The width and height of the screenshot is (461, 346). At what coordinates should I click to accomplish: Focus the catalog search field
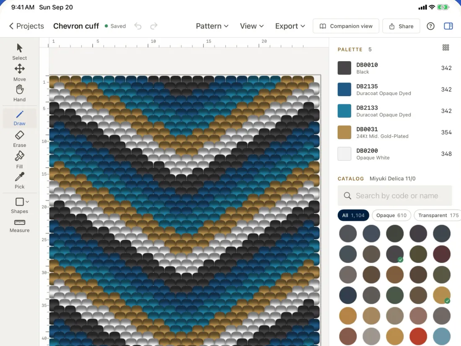(394, 196)
